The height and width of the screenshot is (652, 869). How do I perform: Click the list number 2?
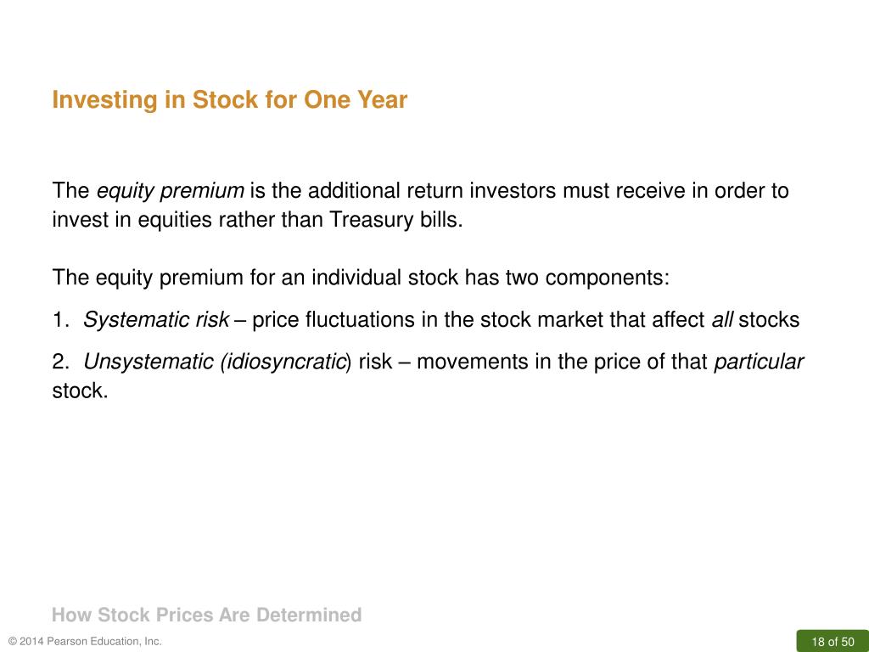pyautogui.click(x=60, y=362)
